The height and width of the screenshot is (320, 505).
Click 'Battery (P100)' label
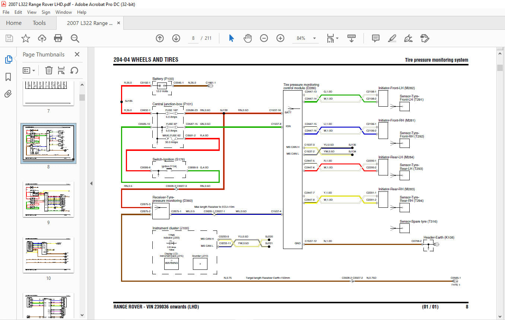pyautogui.click(x=163, y=79)
